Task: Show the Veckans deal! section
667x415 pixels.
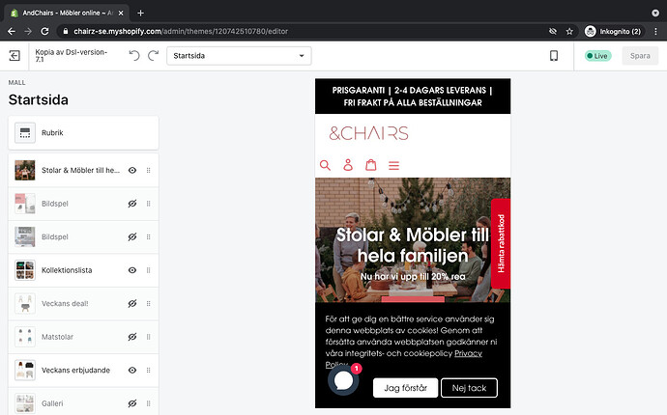Action: coord(132,303)
